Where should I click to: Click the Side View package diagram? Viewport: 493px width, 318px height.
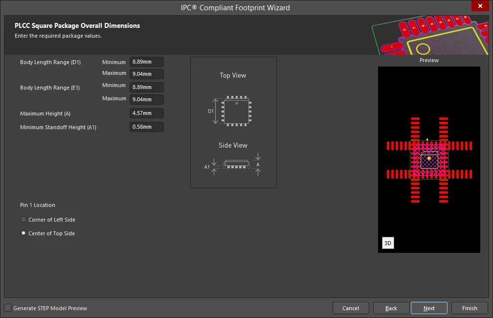click(x=233, y=164)
